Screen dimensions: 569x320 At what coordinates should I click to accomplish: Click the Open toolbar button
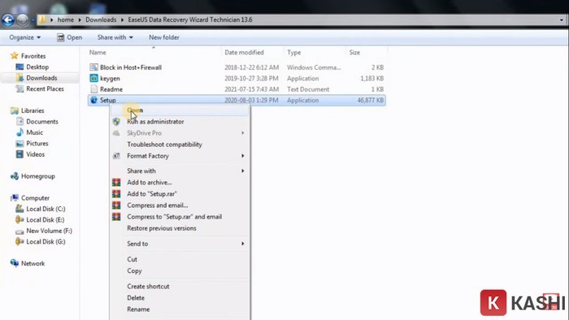pyautogui.click(x=69, y=37)
